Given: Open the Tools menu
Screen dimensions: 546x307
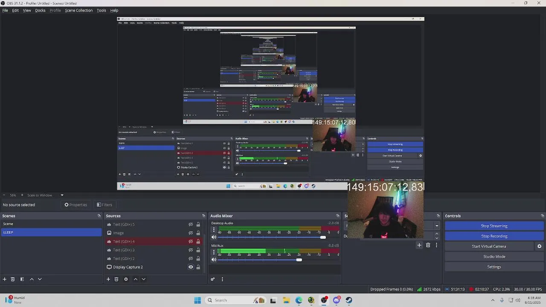Looking at the screenshot, I should click(x=101, y=10).
